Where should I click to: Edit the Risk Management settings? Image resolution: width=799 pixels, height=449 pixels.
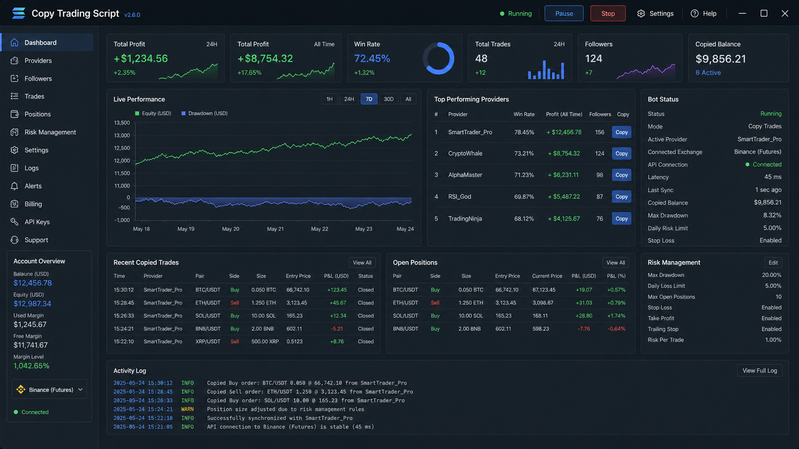[773, 263]
